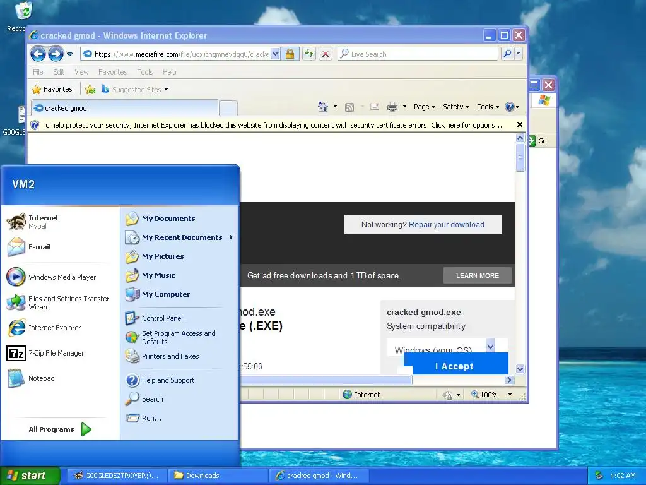Open recent pages dropdown beside Forward arrow
Image resolution: width=646 pixels, height=485 pixels.
pos(69,54)
